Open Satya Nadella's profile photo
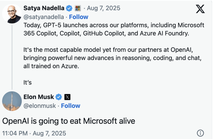213x139 pixels. pyautogui.click(x=12, y=14)
